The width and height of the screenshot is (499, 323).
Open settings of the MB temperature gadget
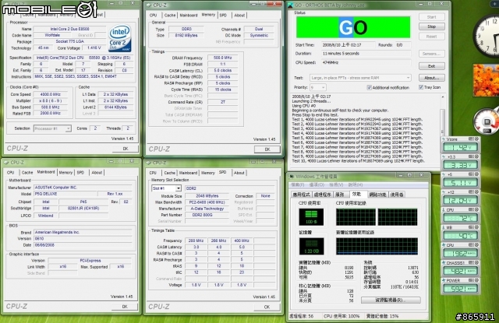pyautogui.click(x=471, y=227)
